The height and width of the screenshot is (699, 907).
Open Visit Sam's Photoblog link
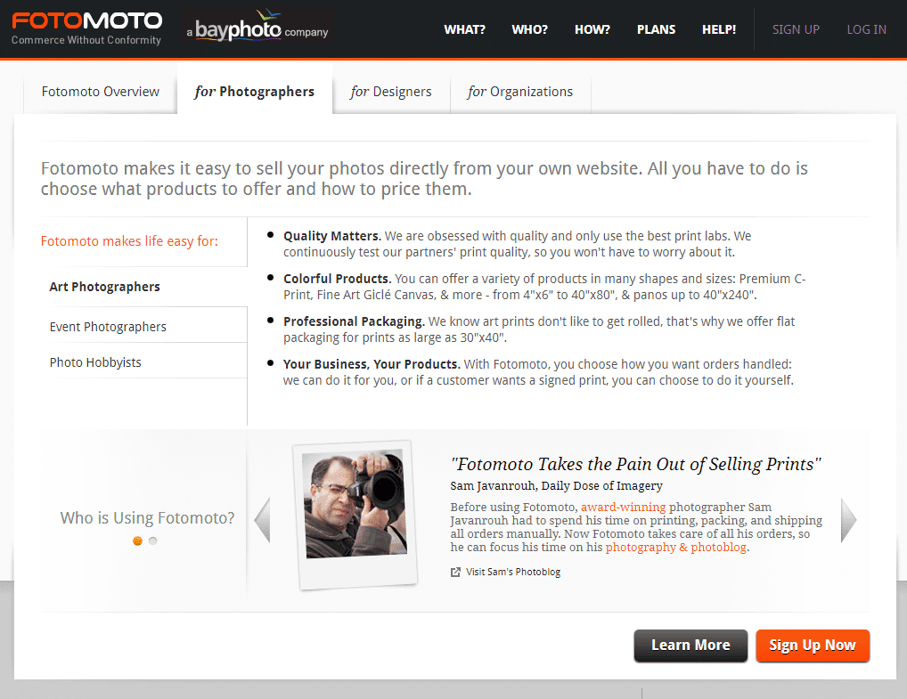point(513,572)
